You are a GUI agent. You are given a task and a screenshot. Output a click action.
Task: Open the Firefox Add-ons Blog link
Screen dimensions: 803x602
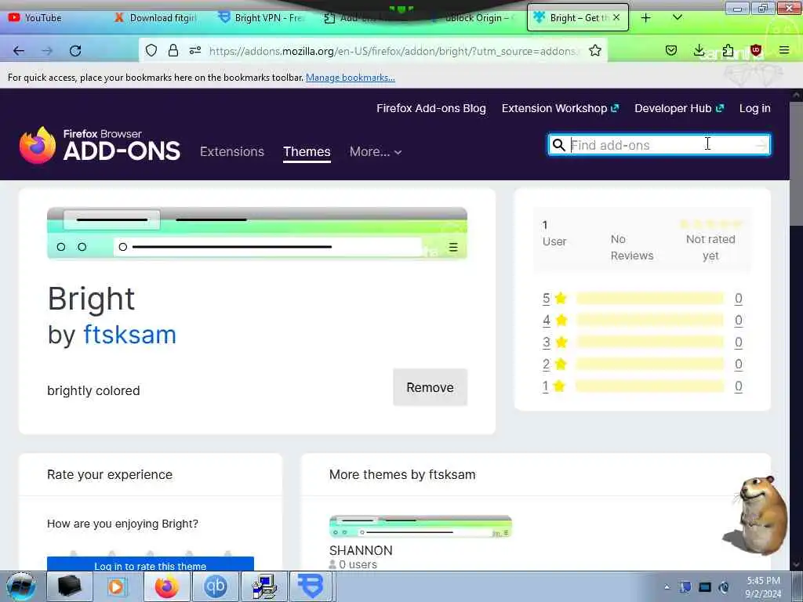pyautogui.click(x=431, y=108)
